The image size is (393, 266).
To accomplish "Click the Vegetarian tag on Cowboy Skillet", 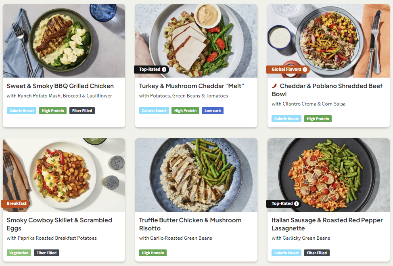I will click(x=19, y=253).
